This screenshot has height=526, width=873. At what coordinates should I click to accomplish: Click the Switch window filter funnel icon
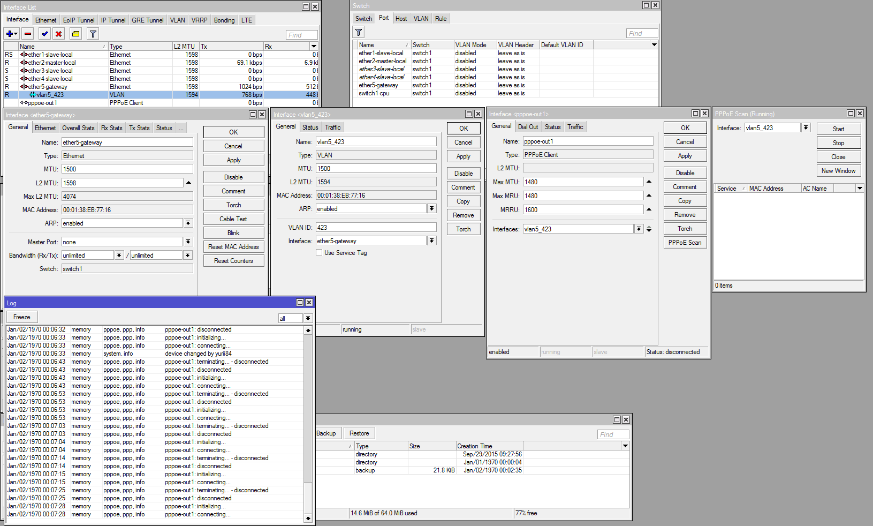(359, 33)
